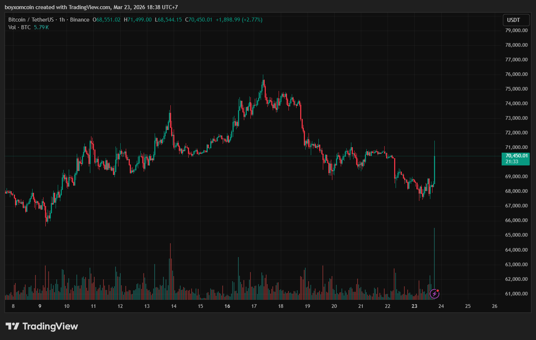Click the 21:33 candle countdown timer
Screen dimensions: 536x340
click(x=512, y=161)
